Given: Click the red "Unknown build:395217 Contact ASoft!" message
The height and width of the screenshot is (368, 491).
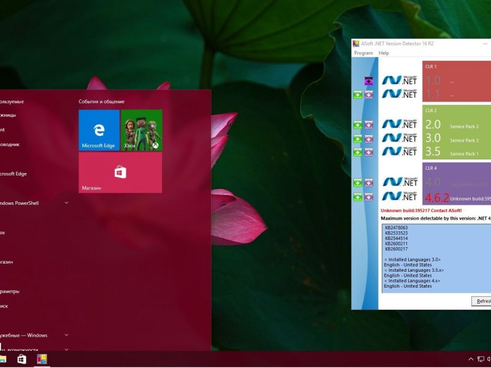Looking at the screenshot, I should [421, 210].
